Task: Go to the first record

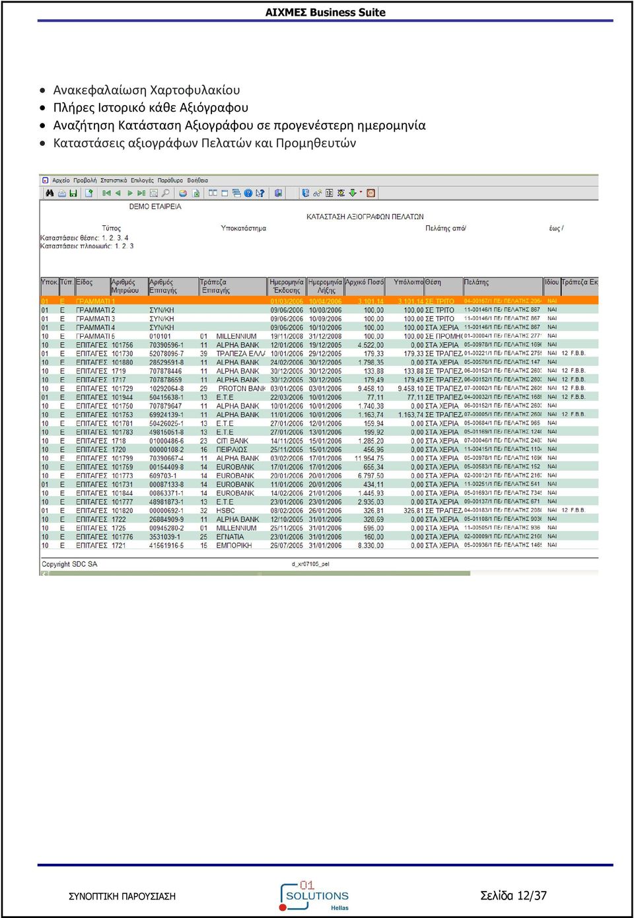Action: click(106, 194)
